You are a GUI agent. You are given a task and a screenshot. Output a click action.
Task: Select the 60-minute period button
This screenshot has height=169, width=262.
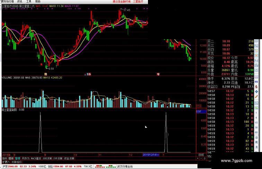coord(256,132)
